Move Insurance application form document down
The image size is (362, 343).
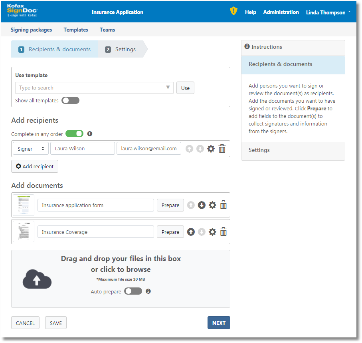pos(202,205)
